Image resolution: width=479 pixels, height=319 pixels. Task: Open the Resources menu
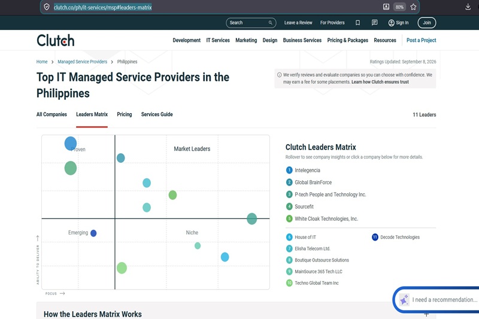(x=385, y=40)
